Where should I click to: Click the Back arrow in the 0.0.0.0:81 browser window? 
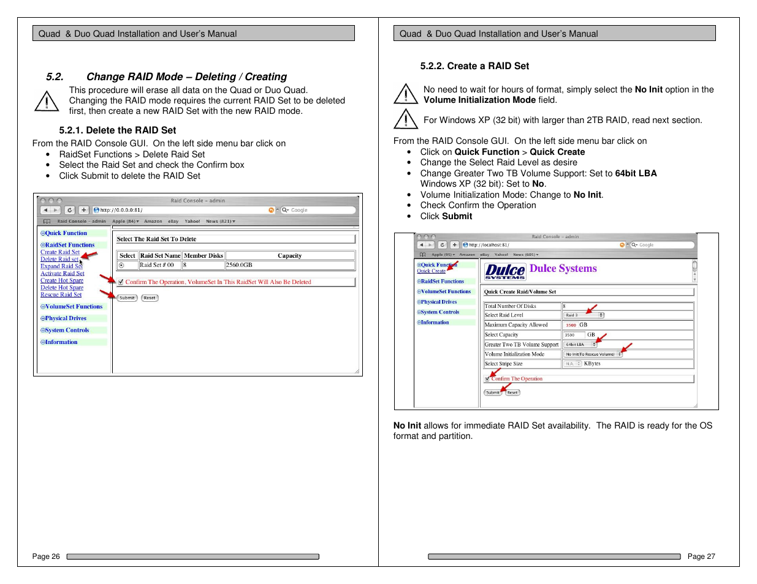tap(45, 210)
